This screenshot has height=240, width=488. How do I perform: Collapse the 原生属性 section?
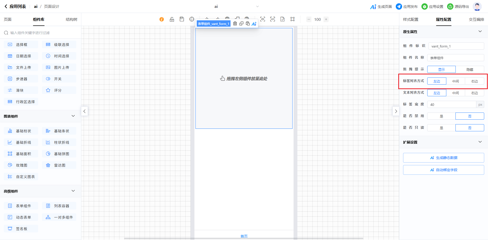click(x=480, y=31)
